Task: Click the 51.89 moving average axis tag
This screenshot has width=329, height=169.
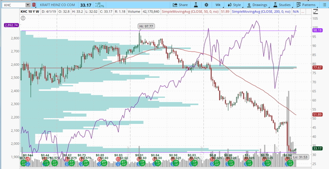Action: pyautogui.click(x=317, y=115)
